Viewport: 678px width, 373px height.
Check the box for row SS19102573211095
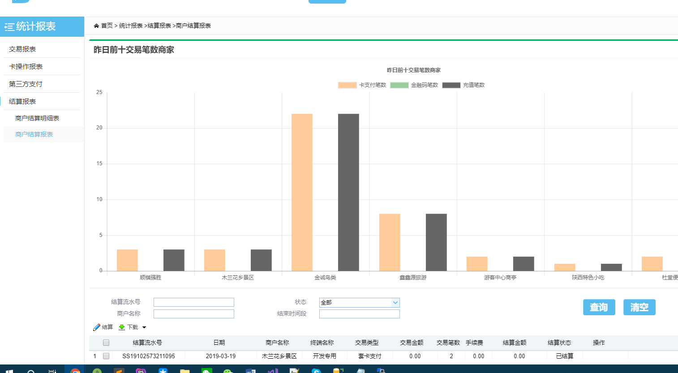106,356
